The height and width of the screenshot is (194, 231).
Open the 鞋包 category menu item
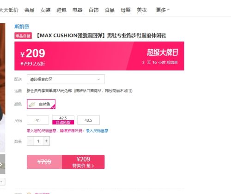pyautogui.click(x=61, y=10)
